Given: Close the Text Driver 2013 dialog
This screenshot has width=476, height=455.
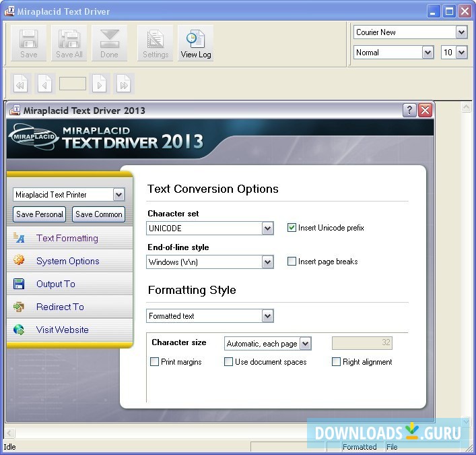Looking at the screenshot, I should 425,110.
